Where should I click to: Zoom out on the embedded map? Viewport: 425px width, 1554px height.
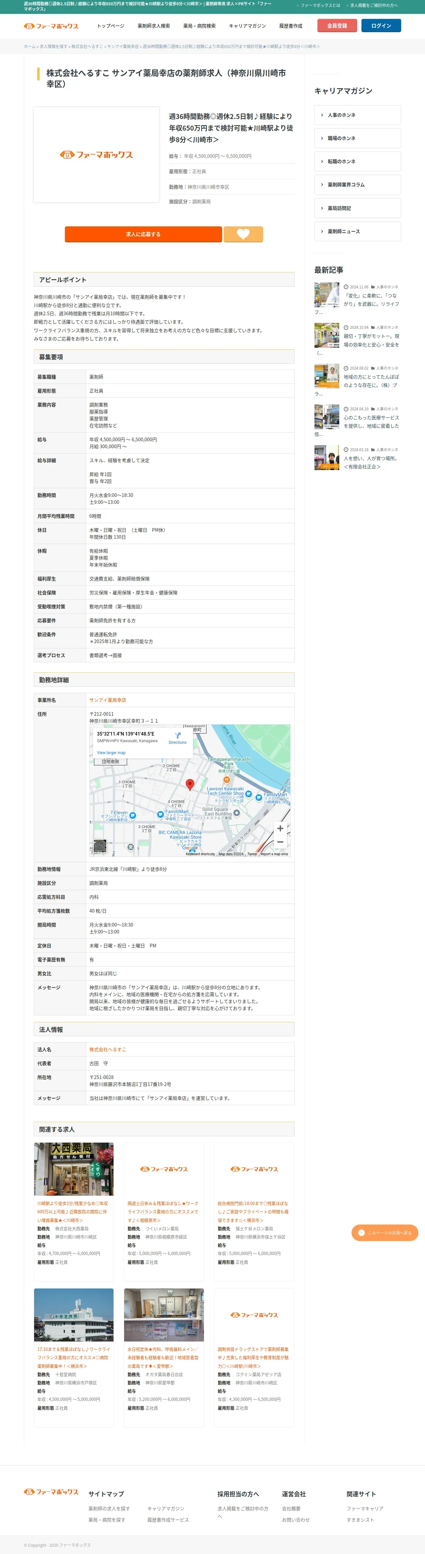280,842
